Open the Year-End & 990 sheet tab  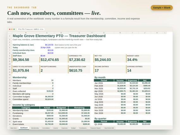(x=109, y=128)
